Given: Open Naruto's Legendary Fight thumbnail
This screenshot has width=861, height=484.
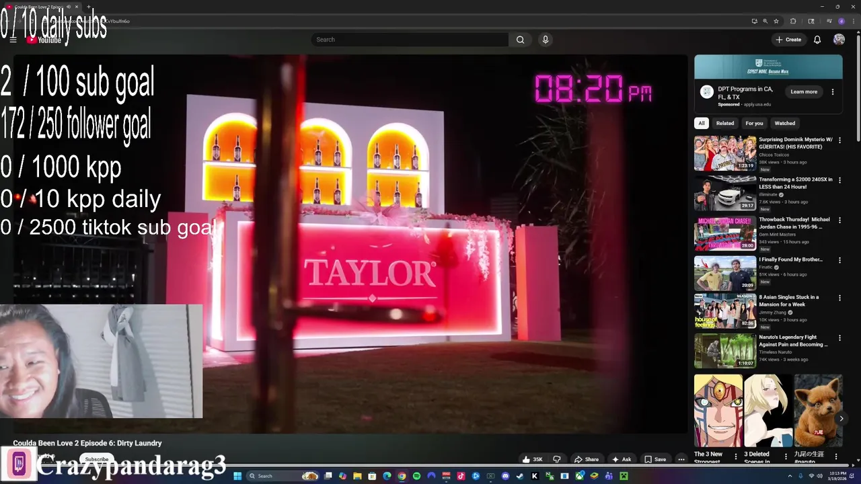Looking at the screenshot, I should point(725,350).
